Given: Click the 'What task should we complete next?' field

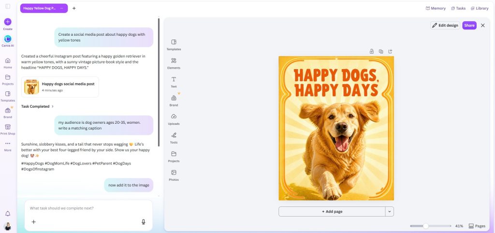Looking at the screenshot, I should pyautogui.click(x=88, y=208).
